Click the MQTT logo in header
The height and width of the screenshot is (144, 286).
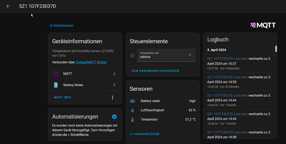click(x=263, y=25)
